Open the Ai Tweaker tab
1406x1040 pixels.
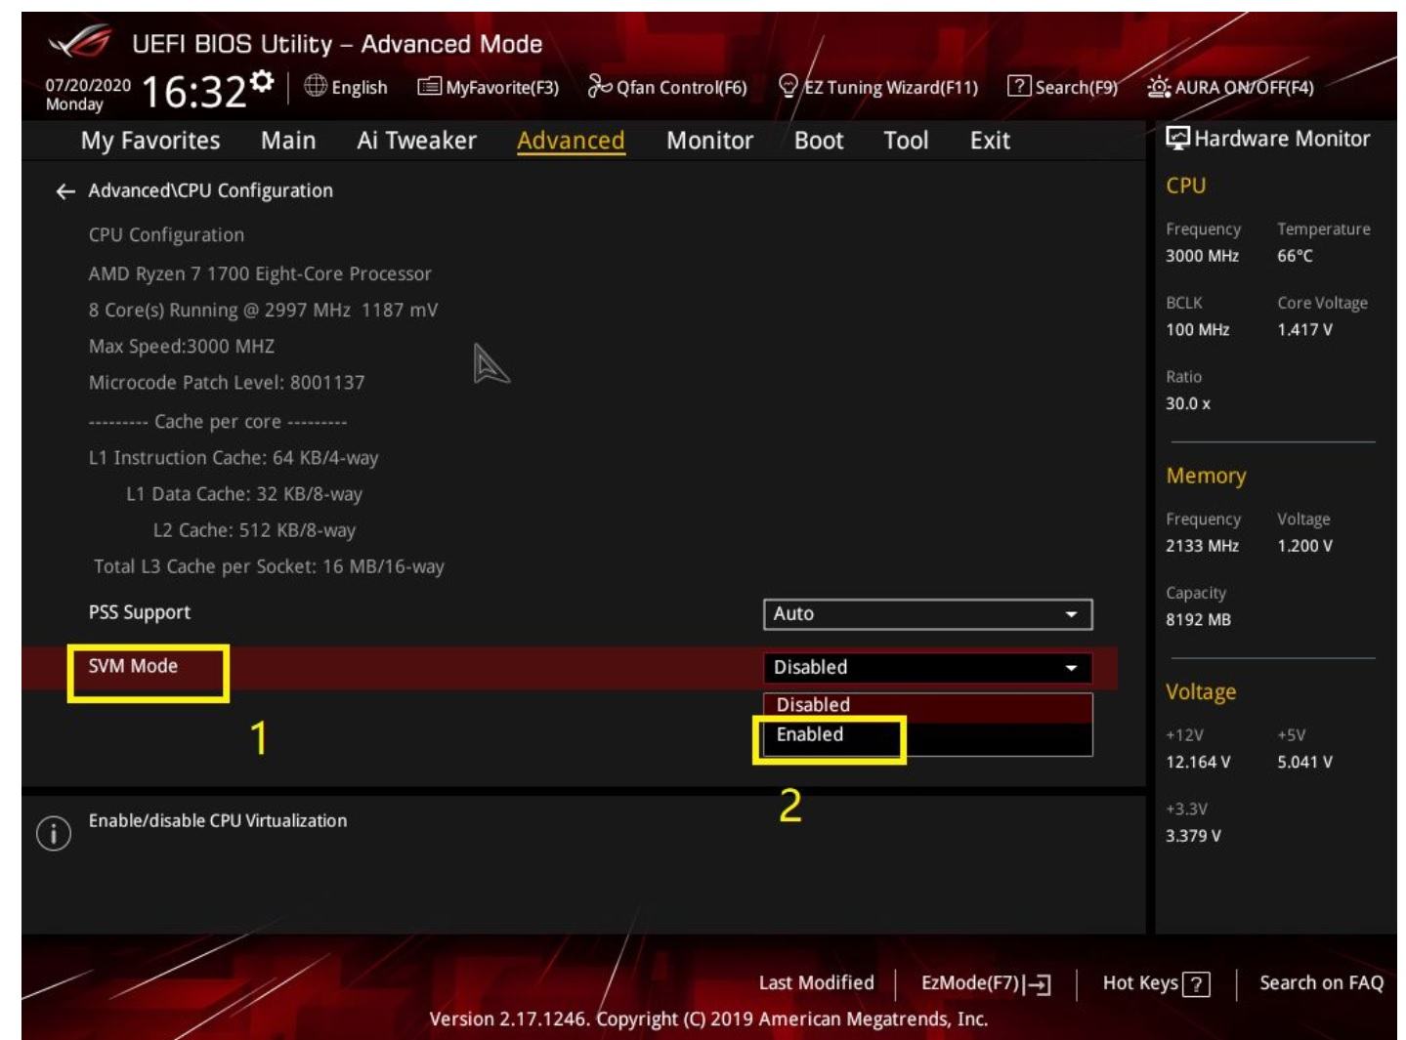tap(416, 141)
